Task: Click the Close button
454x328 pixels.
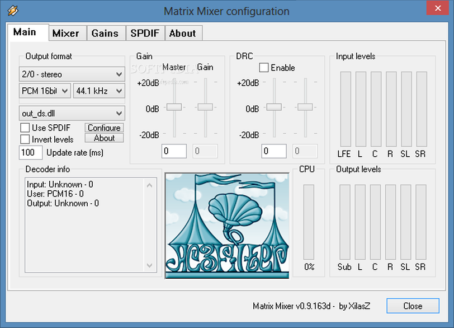Action: point(413,306)
